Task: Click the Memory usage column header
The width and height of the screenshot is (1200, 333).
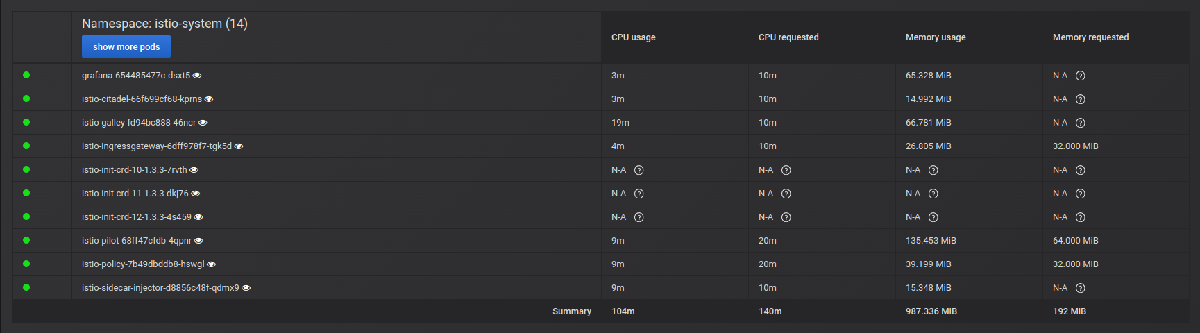Action: point(935,37)
